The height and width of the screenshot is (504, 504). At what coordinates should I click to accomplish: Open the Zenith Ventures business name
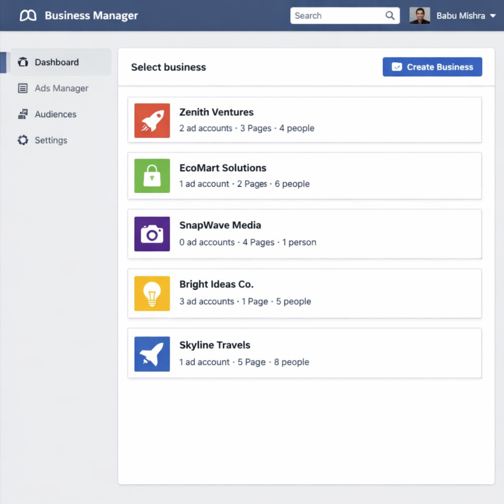[x=217, y=112]
